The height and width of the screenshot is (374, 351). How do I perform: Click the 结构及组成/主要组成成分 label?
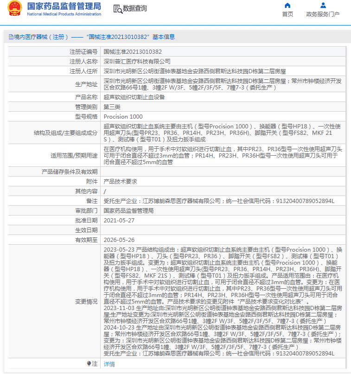pyautogui.click(x=66, y=133)
